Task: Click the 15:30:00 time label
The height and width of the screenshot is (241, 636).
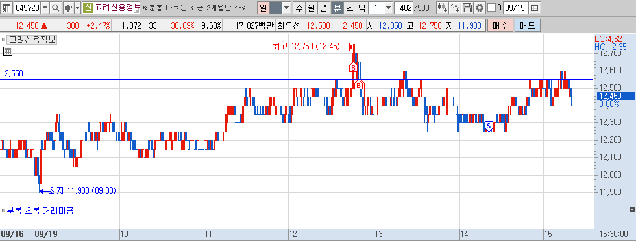Action: click(x=614, y=234)
